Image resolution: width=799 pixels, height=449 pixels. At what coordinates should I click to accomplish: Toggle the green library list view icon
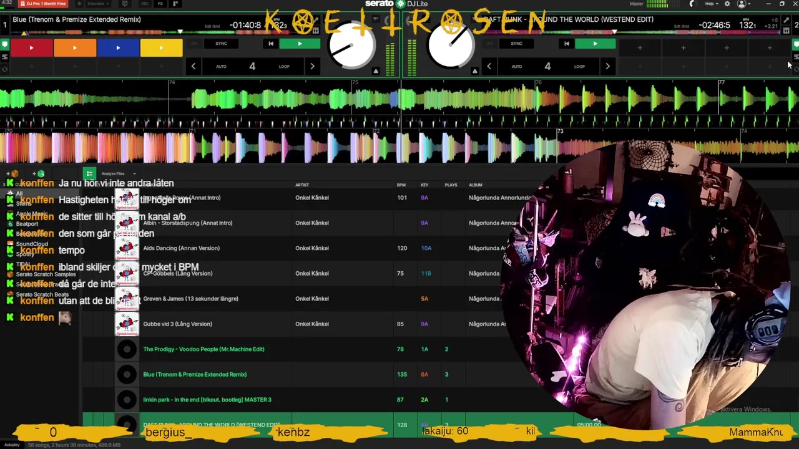click(x=89, y=174)
